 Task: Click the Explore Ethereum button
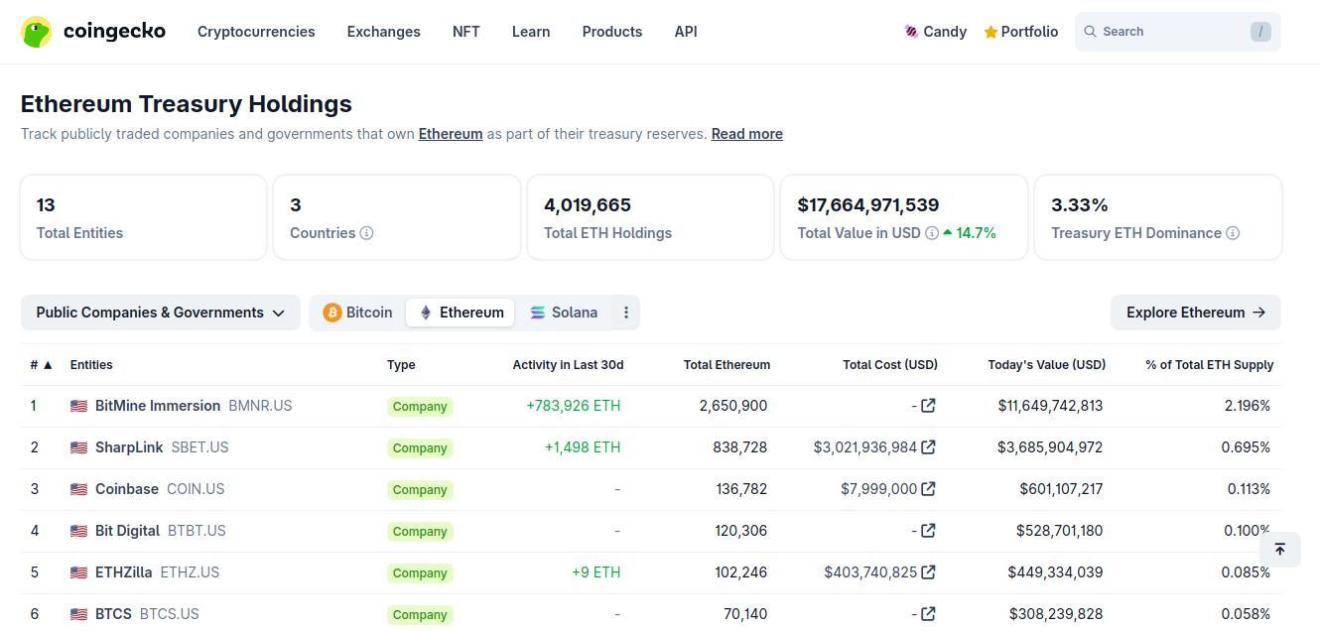coord(1196,313)
